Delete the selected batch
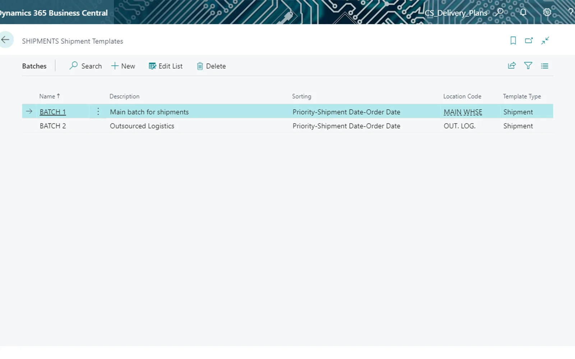 (211, 66)
